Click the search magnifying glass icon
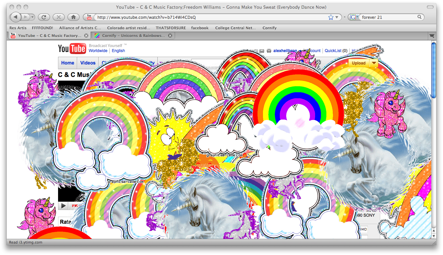The height and width of the screenshot is (255, 443). 420,17
